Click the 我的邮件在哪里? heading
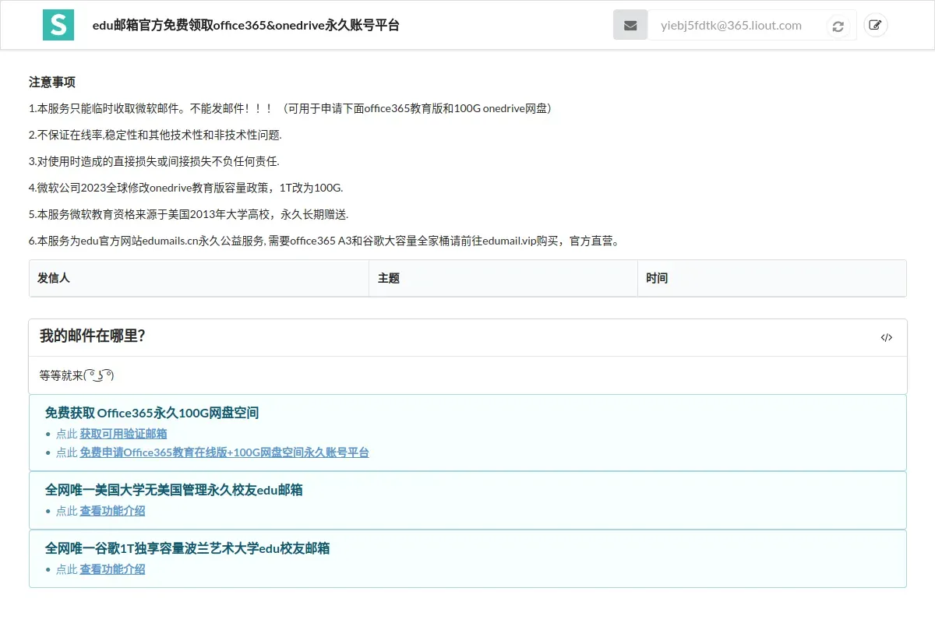The image size is (935, 623). tap(93, 336)
